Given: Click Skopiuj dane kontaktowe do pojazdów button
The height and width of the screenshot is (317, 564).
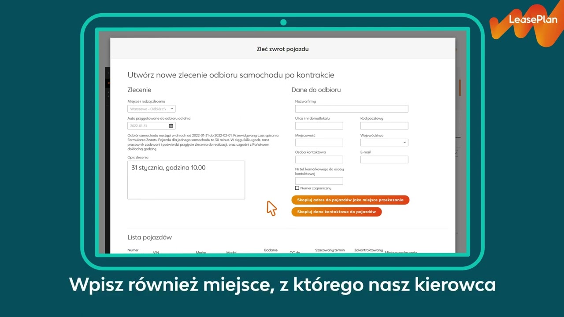Looking at the screenshot, I should 336,212.
